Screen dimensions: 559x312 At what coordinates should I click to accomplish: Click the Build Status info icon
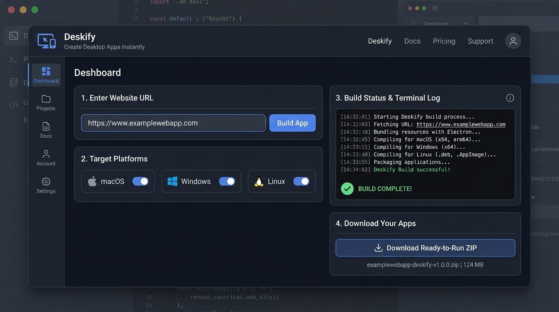pyautogui.click(x=510, y=98)
